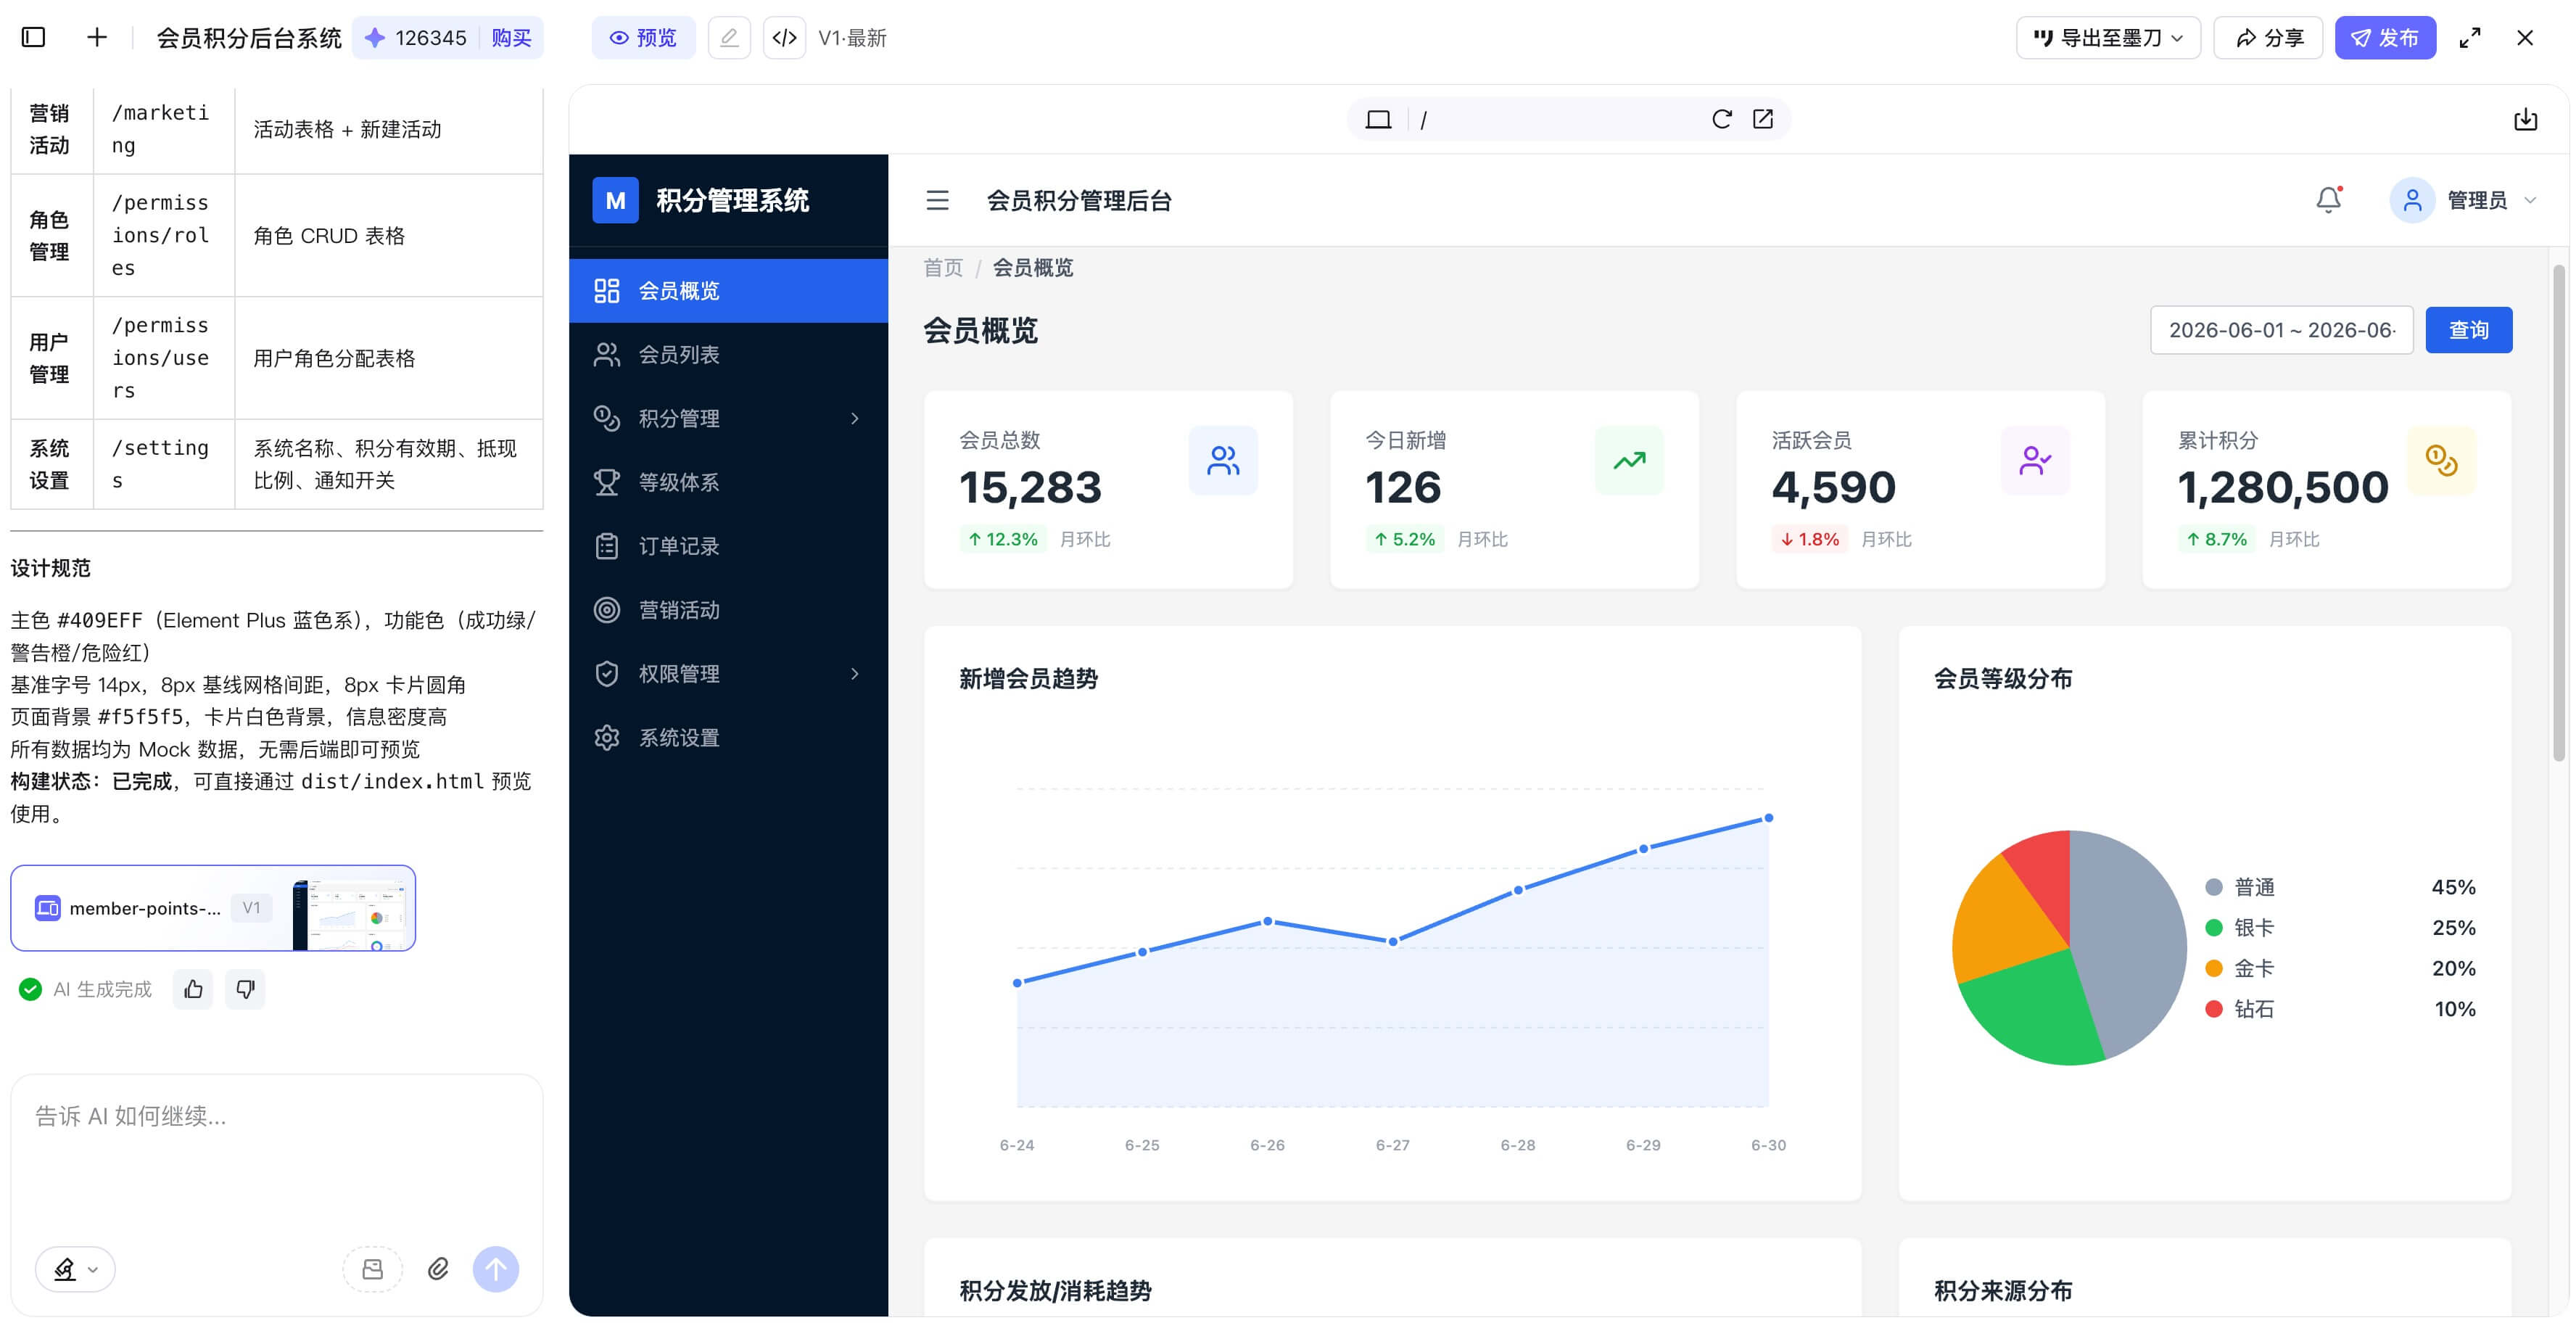This screenshot has width=2576, height=1323.
Task: Click the administrator avatar icon
Action: pyautogui.click(x=2412, y=201)
